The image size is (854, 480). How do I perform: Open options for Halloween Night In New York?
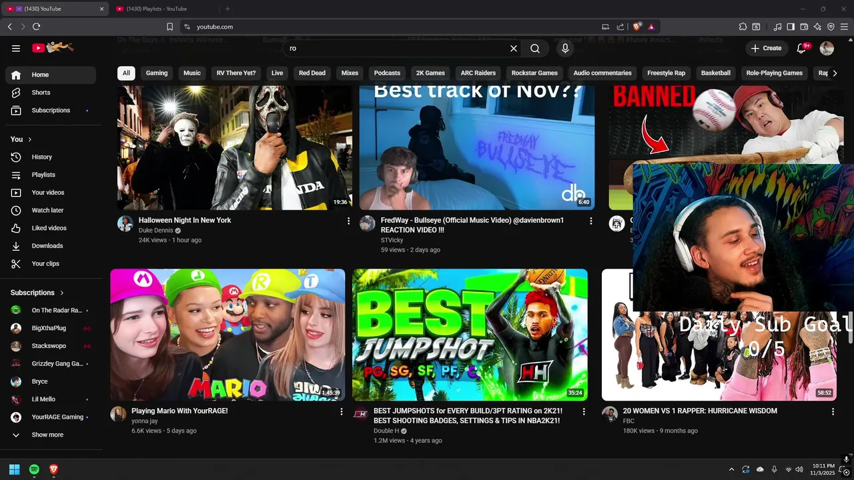click(348, 221)
